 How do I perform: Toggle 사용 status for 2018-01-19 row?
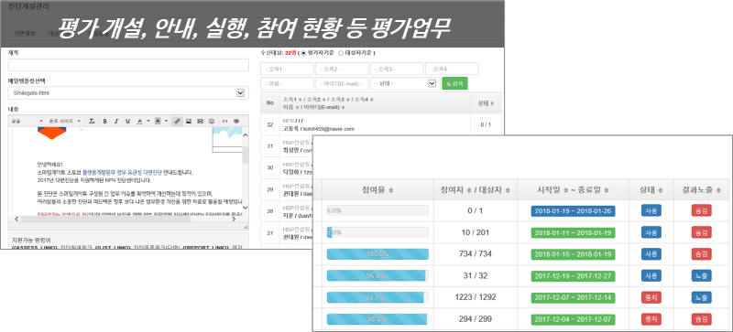(x=651, y=210)
